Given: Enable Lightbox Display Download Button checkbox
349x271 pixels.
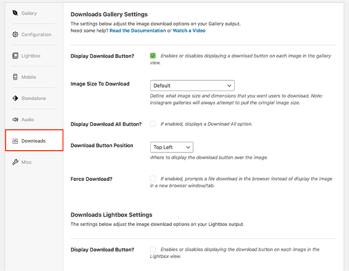Looking at the screenshot, I should [x=153, y=249].
